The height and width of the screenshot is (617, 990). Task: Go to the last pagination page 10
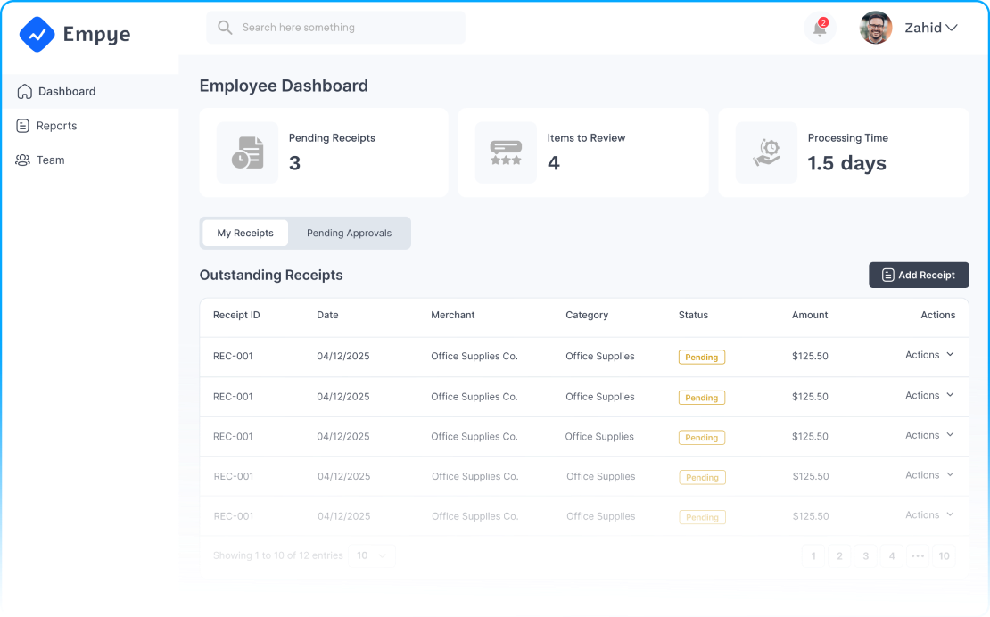pos(944,555)
